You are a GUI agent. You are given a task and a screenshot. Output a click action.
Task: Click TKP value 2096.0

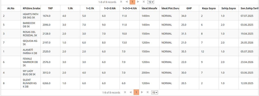[x=47, y=25]
